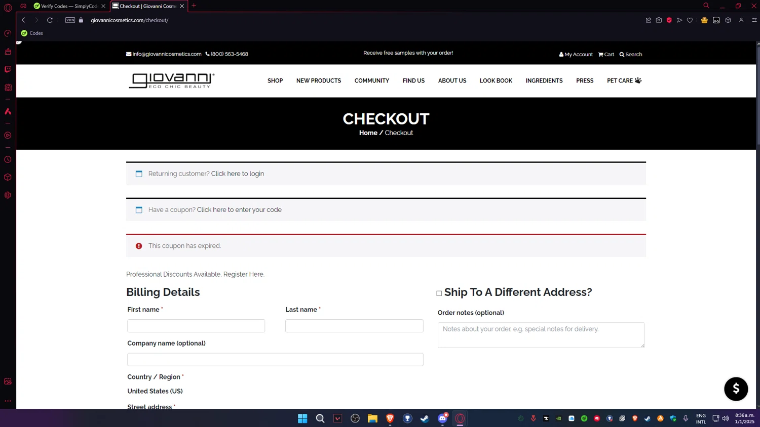Image resolution: width=760 pixels, height=427 pixels.
Task: Click the site security padlock icon
Action: (81, 20)
